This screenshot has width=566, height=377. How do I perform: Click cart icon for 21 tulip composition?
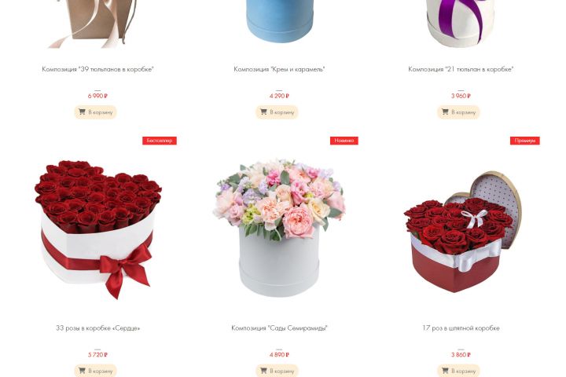click(445, 112)
